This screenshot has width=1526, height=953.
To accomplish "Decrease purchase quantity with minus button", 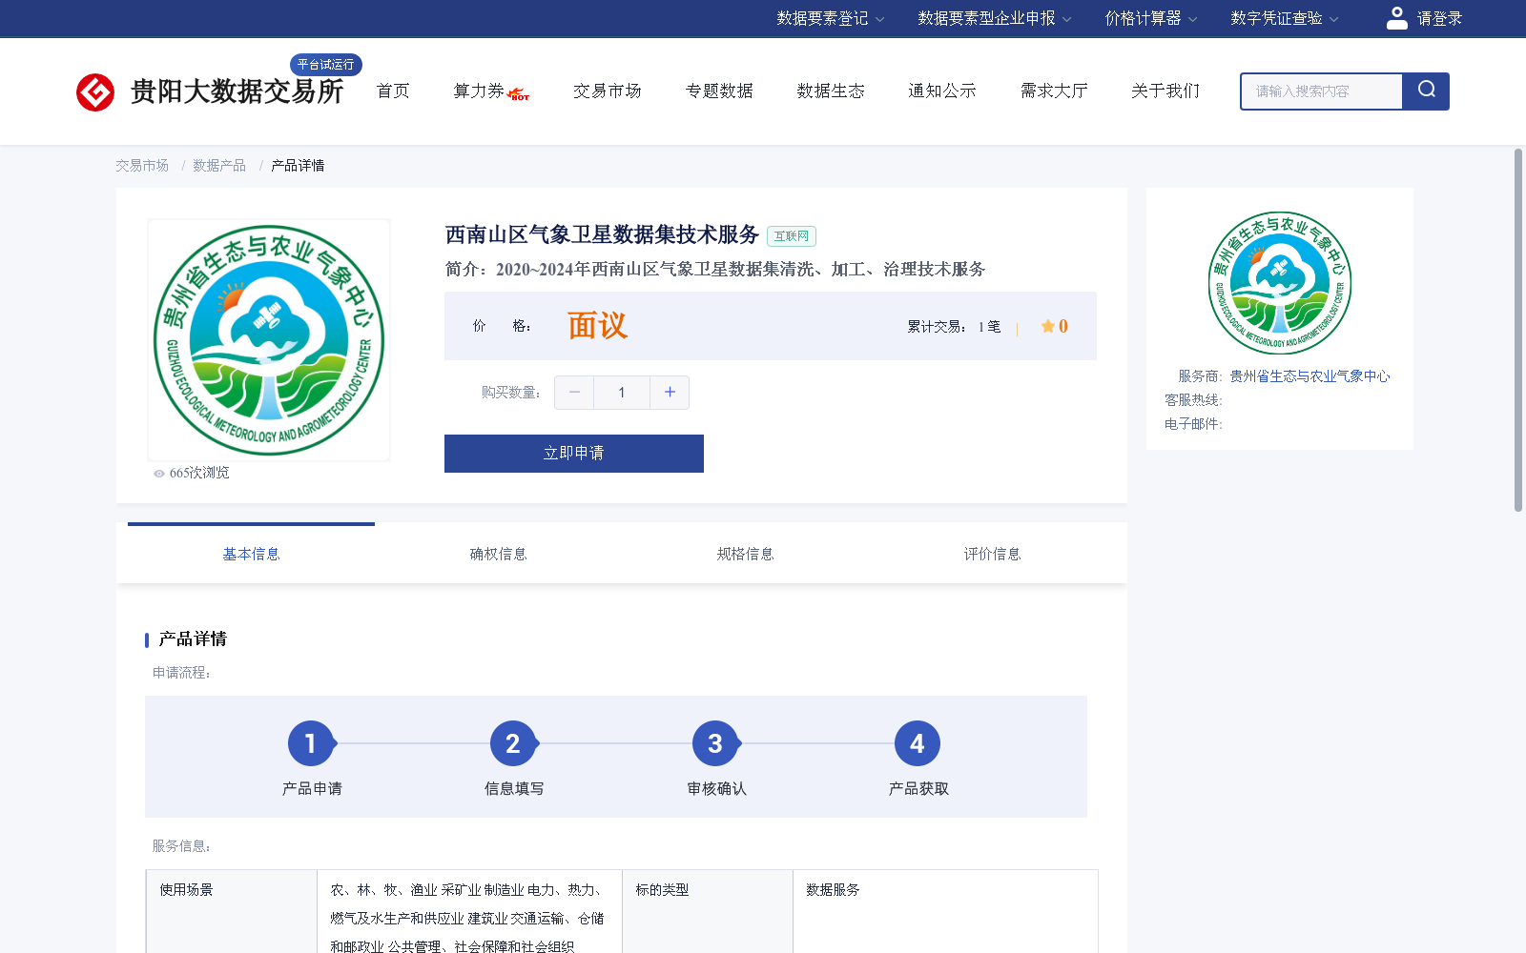I will tap(574, 393).
